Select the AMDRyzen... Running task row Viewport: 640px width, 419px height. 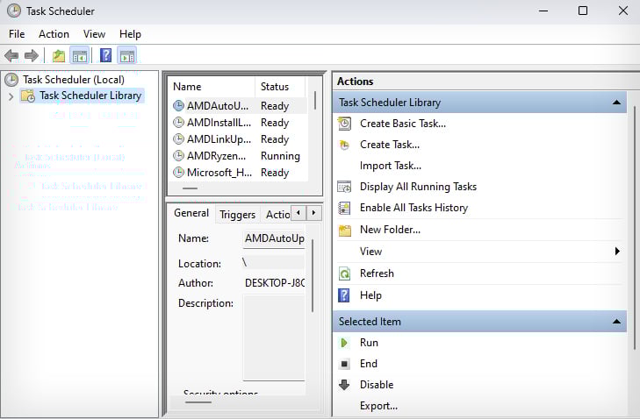[238, 156]
